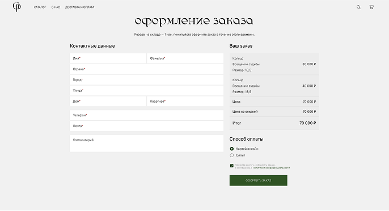Click the 40 000 ₽ ring price

[x=309, y=86]
